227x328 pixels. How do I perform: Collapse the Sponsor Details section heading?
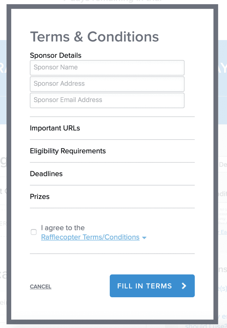point(56,55)
